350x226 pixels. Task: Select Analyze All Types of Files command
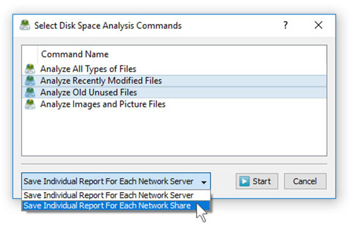click(x=174, y=69)
